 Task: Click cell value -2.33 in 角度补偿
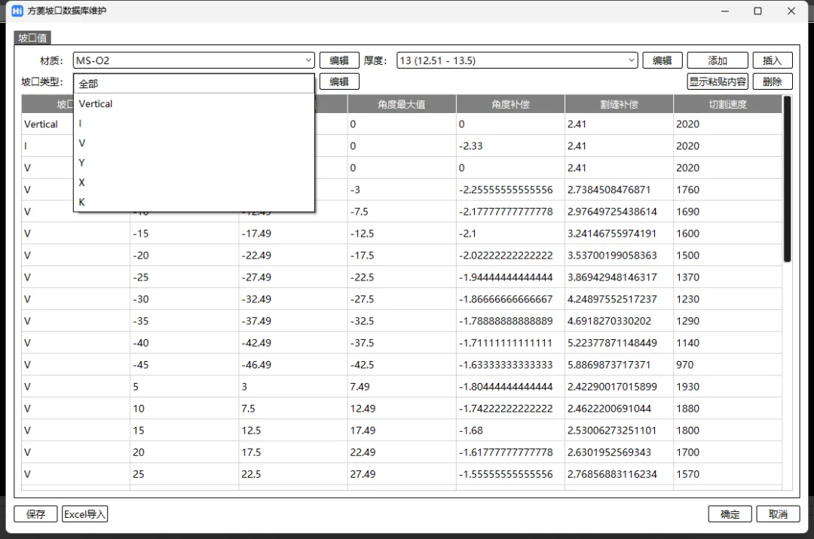tap(510, 146)
